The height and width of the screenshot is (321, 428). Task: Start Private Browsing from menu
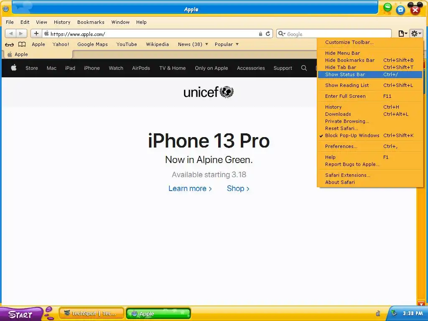click(370, 121)
